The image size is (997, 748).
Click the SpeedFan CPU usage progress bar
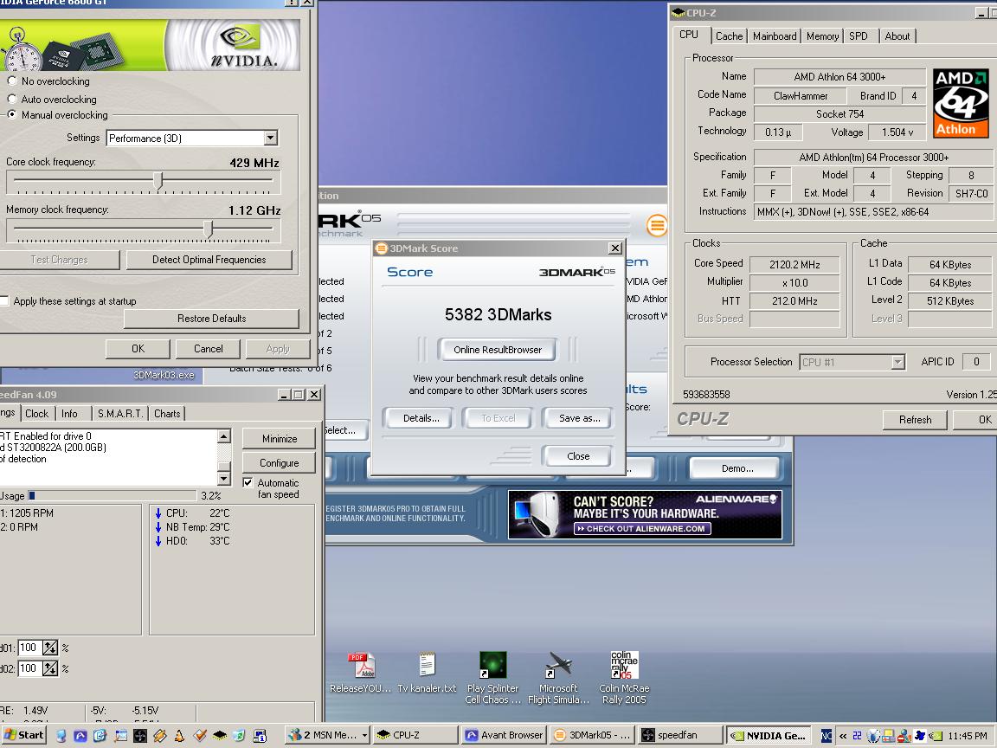[112, 495]
